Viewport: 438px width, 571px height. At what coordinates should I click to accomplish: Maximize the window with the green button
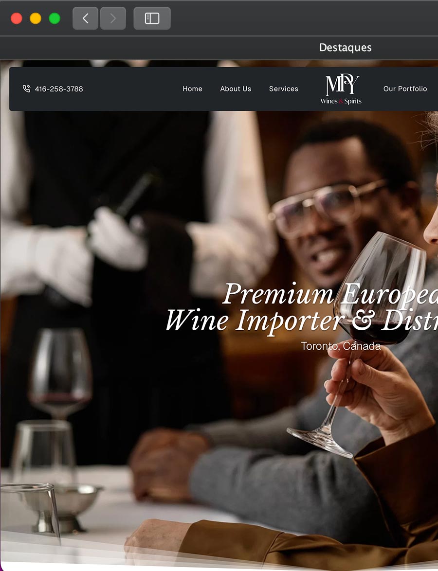pyautogui.click(x=55, y=18)
